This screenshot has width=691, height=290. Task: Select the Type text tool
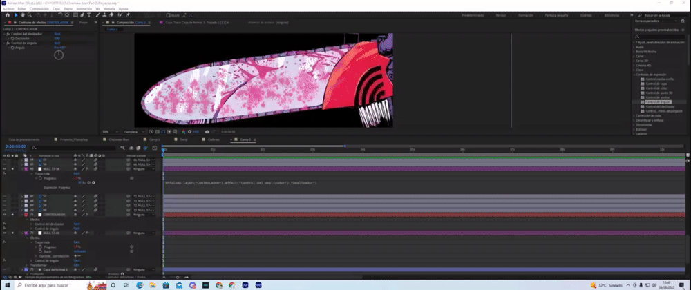[89, 15]
